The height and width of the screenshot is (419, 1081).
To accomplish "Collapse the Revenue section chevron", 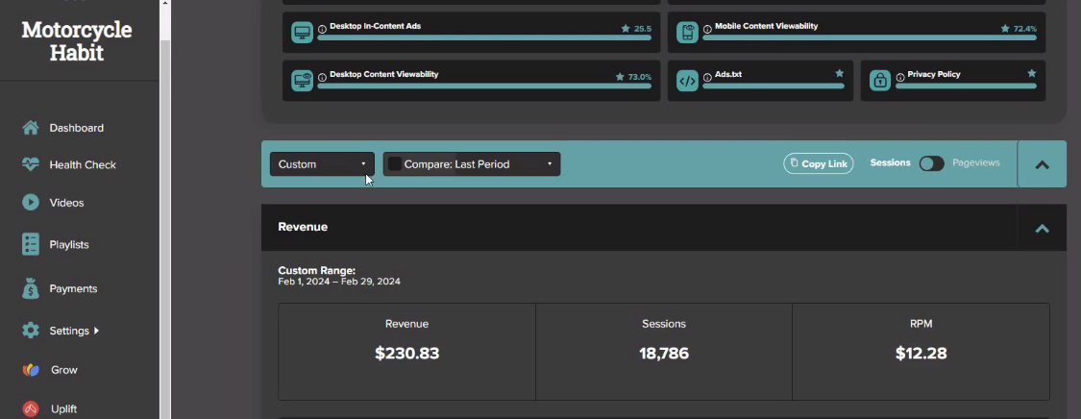I will click(x=1042, y=228).
